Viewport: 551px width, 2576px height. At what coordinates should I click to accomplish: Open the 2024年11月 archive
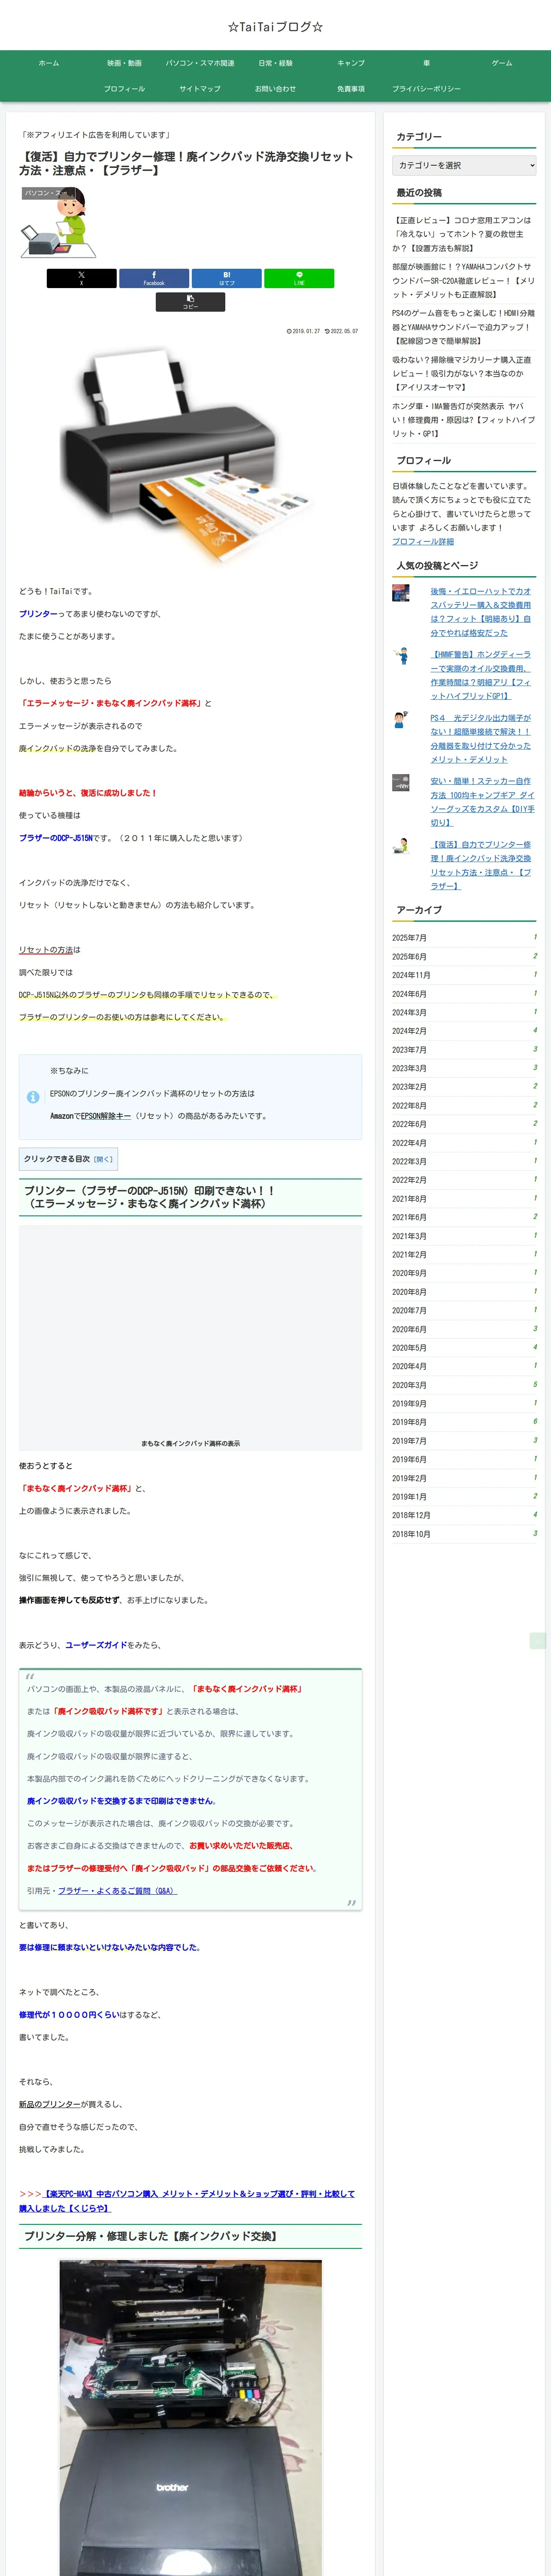pos(464,975)
